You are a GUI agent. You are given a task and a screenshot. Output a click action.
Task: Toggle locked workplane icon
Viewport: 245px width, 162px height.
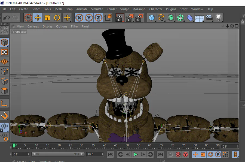[x=4, y=127]
